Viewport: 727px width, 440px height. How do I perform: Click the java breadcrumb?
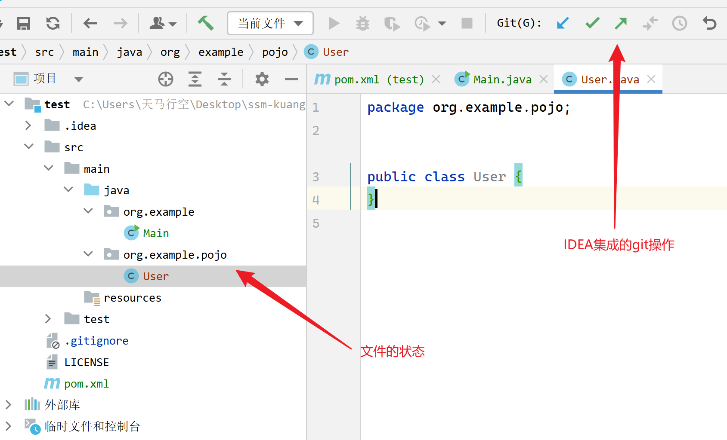point(129,52)
